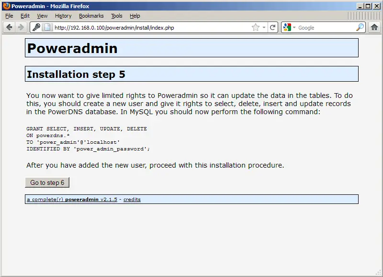
Task: Reload the page with the refresh icon
Action: (272, 27)
